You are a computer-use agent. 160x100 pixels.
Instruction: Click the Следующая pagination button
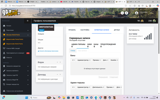pyautogui.click(x=114, y=77)
